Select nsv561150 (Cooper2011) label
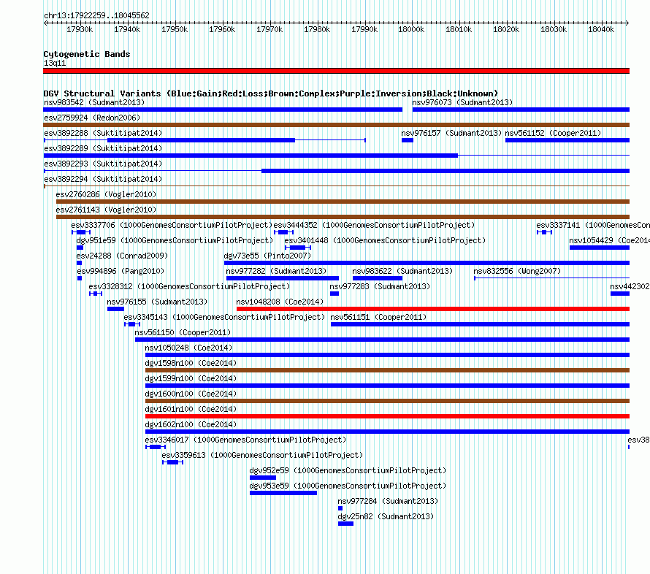Screen dimensions: 650x574 [x=183, y=332]
